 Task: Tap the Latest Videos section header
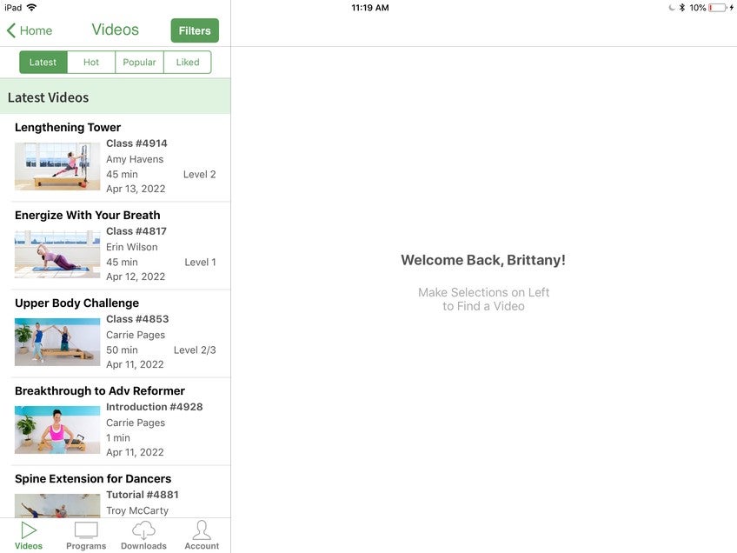49,97
